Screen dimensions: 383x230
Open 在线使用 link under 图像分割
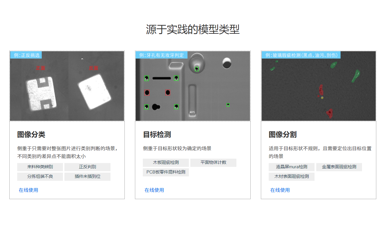tap(280, 190)
